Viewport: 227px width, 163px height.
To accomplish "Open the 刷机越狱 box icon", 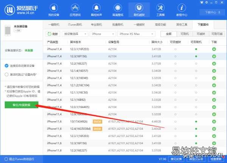I will tap(139, 8).
